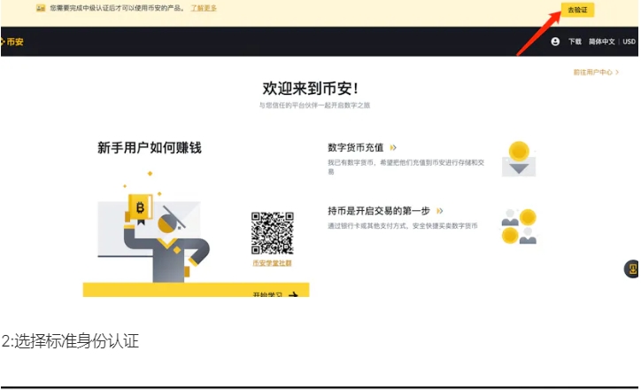Click the 开始学习 yellow banner button
This screenshot has height=390, width=641.
[196, 290]
